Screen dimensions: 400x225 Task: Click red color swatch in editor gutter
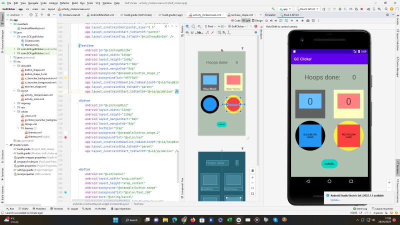pyautogui.click(x=65, y=137)
